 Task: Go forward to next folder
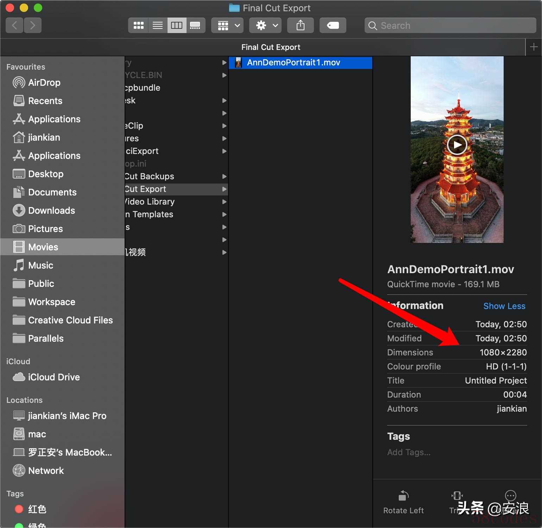point(33,25)
